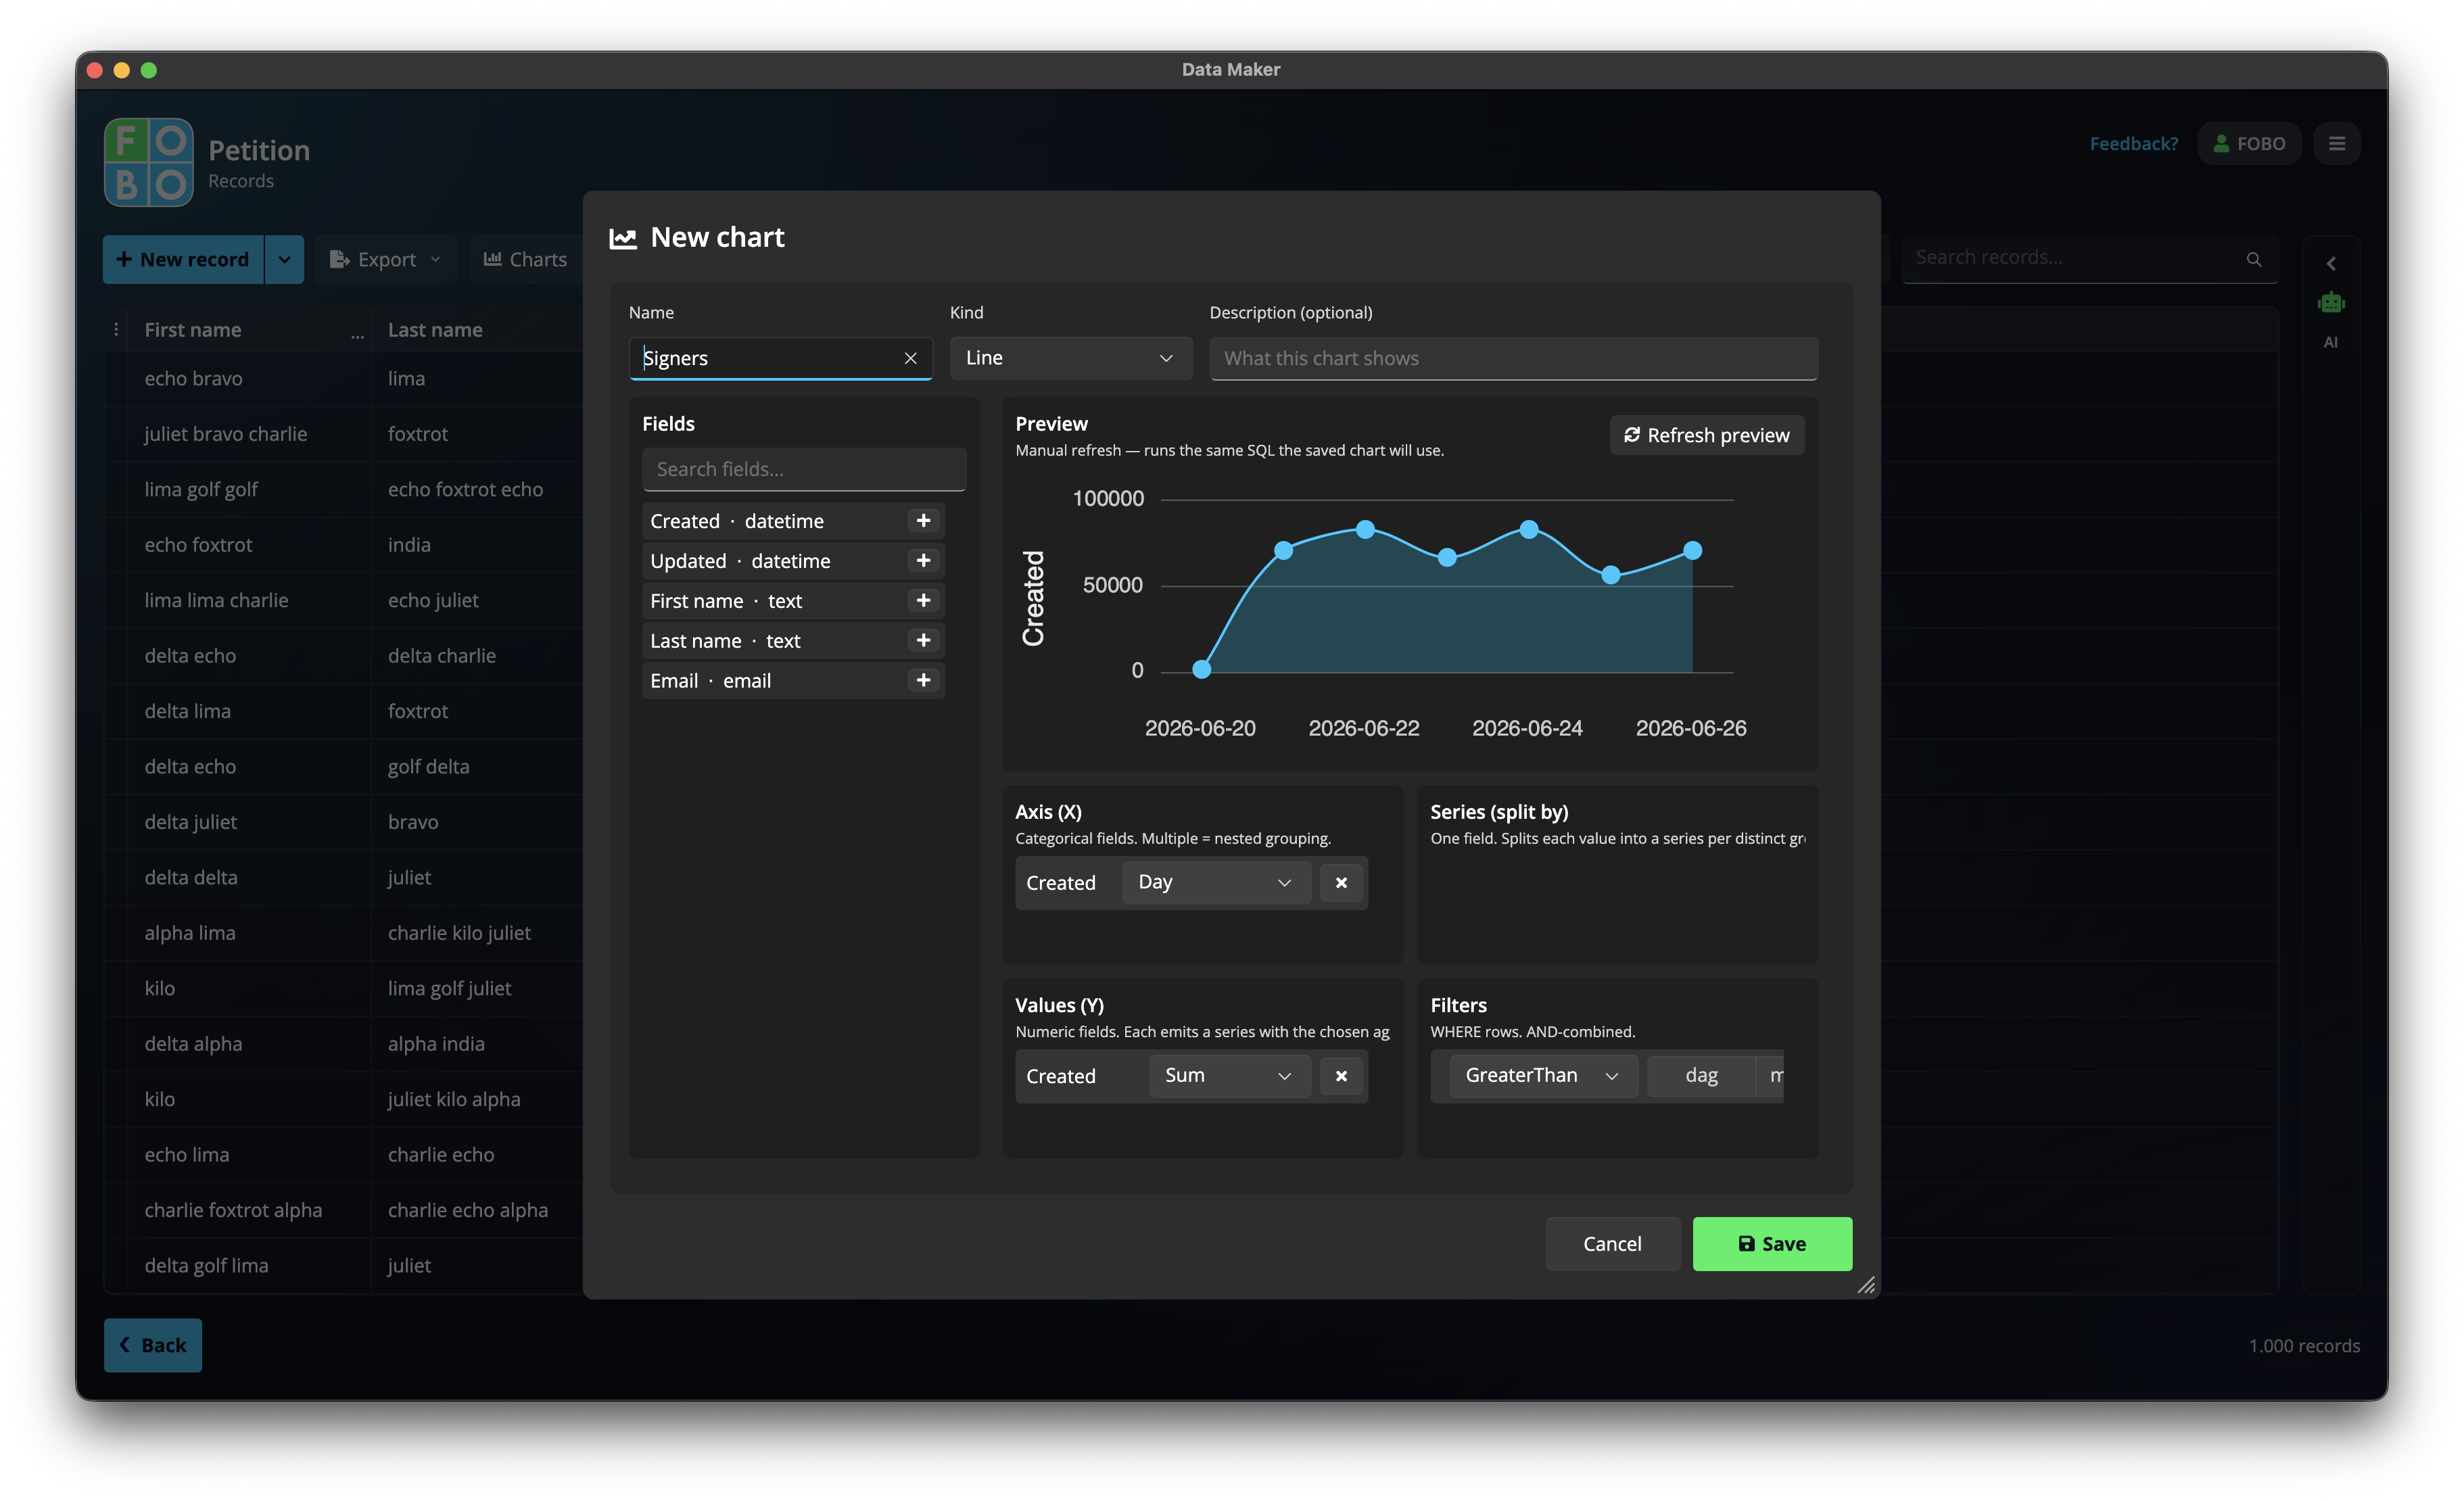Click the search records magnifier icon

click(x=2254, y=259)
